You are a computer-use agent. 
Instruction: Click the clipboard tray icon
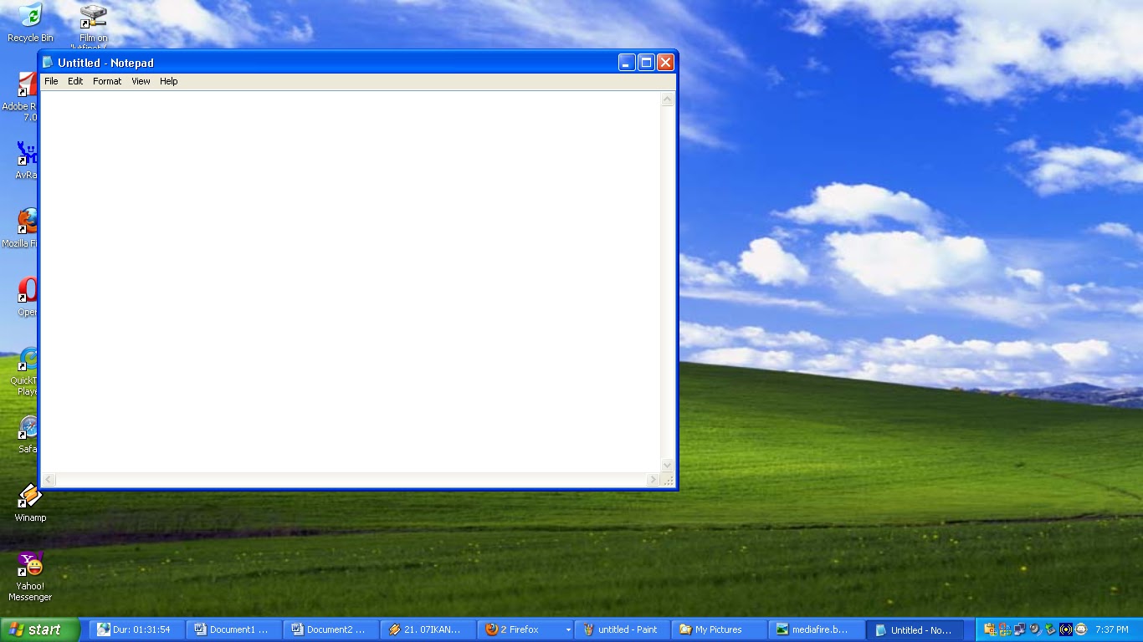(990, 629)
